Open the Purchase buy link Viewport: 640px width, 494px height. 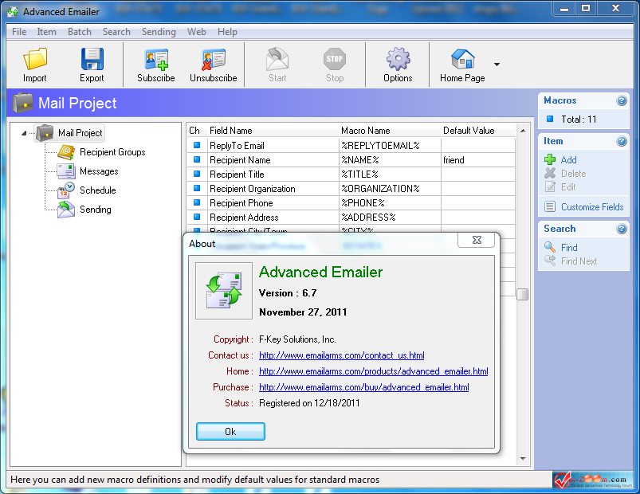click(x=363, y=387)
